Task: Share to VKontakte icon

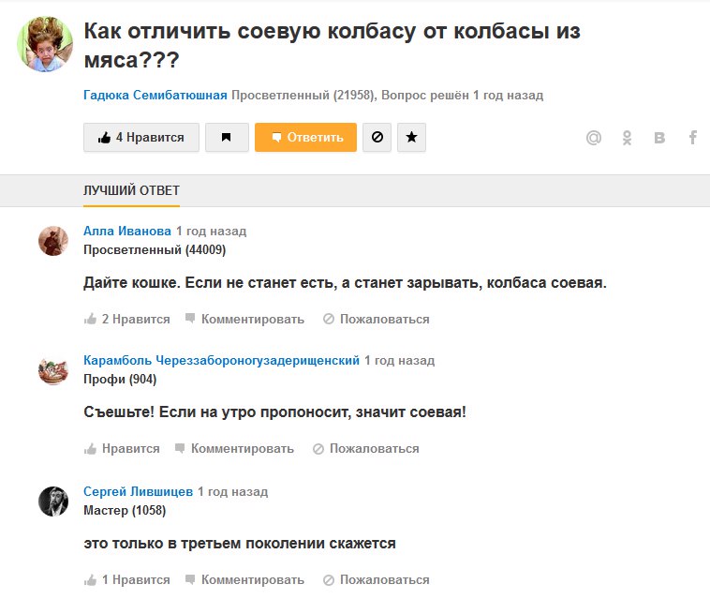Action: (x=659, y=138)
